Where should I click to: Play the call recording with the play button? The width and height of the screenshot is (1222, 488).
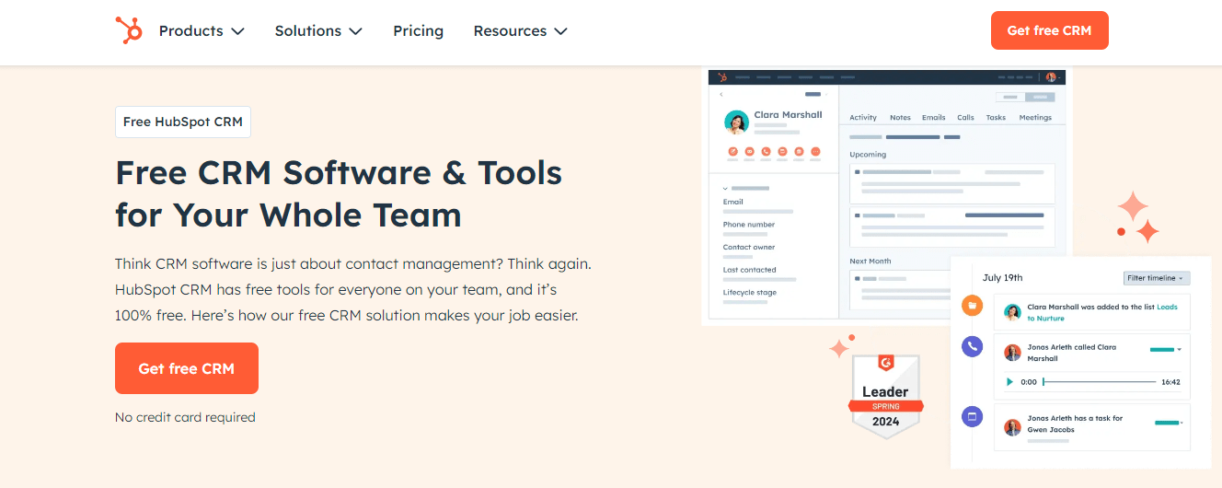[x=1009, y=381]
